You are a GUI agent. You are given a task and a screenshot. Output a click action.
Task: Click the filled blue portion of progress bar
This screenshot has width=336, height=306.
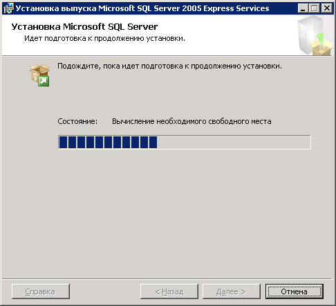point(108,142)
